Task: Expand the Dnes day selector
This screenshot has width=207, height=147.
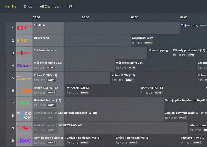Action: point(29,6)
